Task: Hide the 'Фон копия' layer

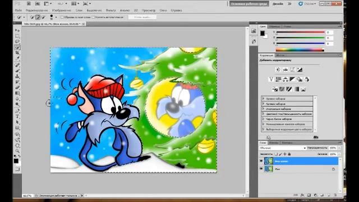Action: 261,161
